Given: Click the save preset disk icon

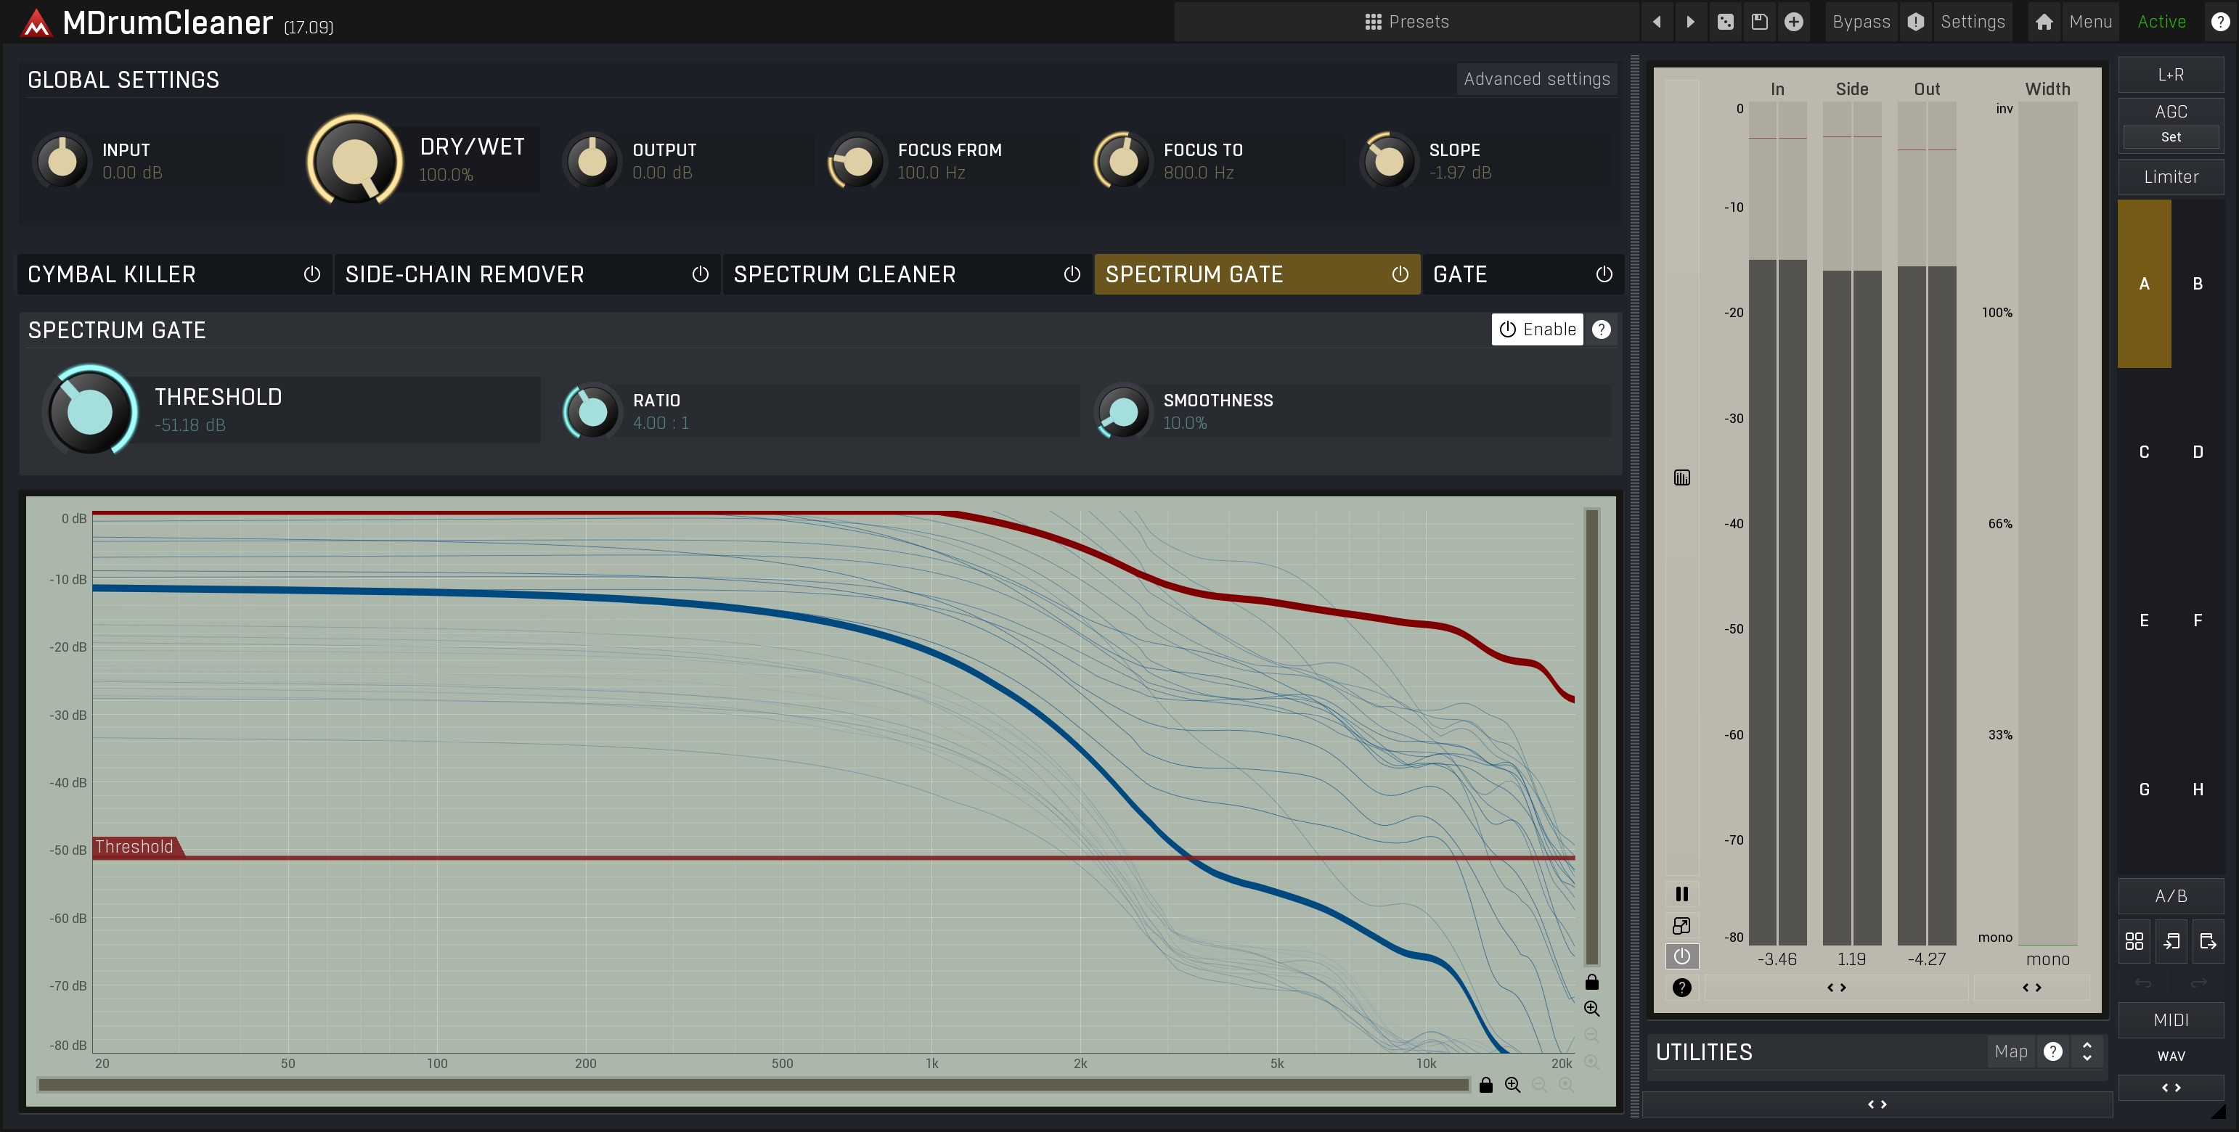Looking at the screenshot, I should tap(1759, 22).
